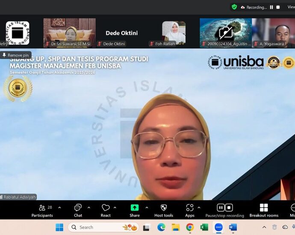Pause recording from top recording indicator
Screen dimensions: 295x235
point(271,7)
